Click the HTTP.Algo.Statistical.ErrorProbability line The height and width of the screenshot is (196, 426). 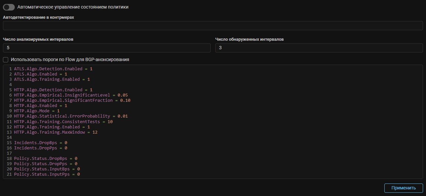coord(71,116)
